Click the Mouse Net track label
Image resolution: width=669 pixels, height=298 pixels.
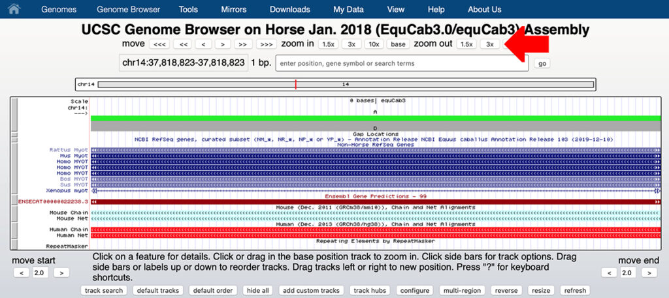[73, 218]
